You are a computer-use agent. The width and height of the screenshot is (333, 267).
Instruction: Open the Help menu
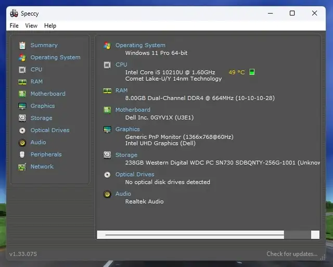[50, 26]
